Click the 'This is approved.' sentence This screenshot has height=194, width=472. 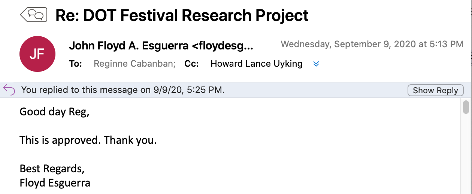click(x=60, y=140)
